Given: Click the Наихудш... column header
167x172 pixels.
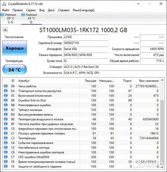Looking at the screenshot, I should coord(106,81).
